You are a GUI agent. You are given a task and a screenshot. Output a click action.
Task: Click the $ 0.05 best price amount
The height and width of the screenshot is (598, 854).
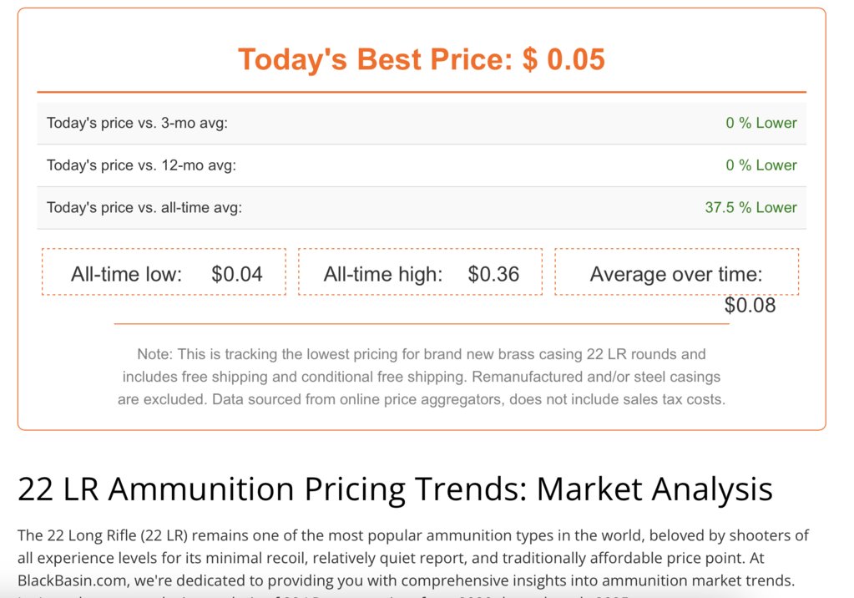click(x=563, y=58)
